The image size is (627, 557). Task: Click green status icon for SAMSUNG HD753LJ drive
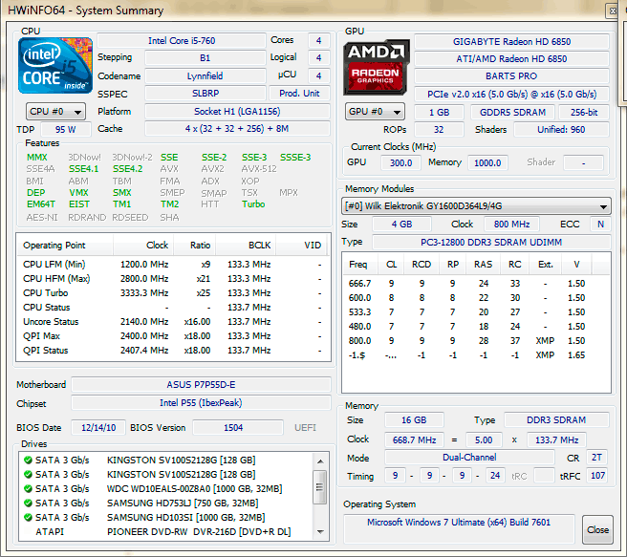coord(28,503)
